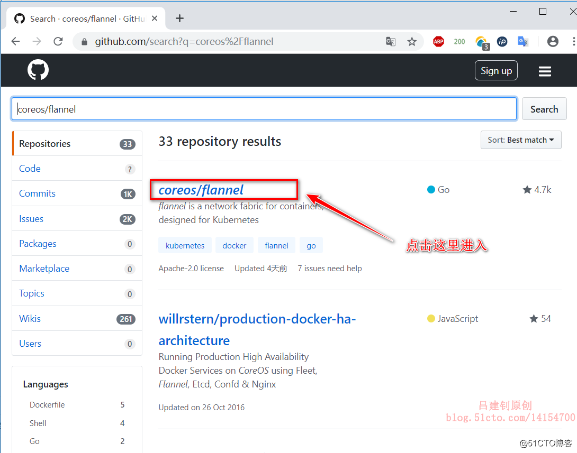Open the Google Translate extension icon

522,42
